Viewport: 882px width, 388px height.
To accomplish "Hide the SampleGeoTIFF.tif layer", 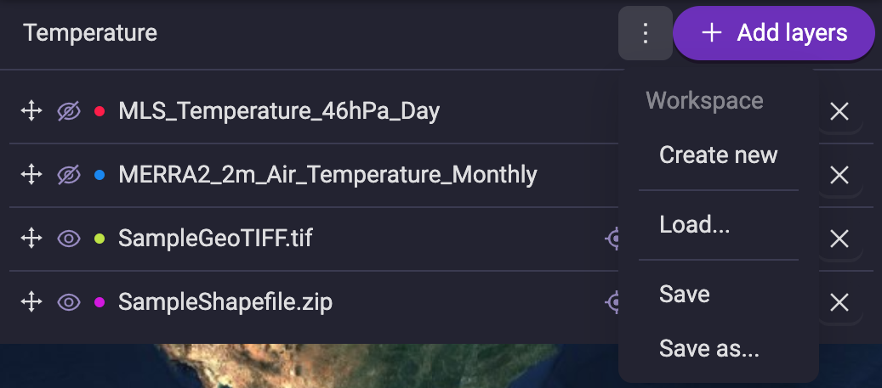I will 69,239.
